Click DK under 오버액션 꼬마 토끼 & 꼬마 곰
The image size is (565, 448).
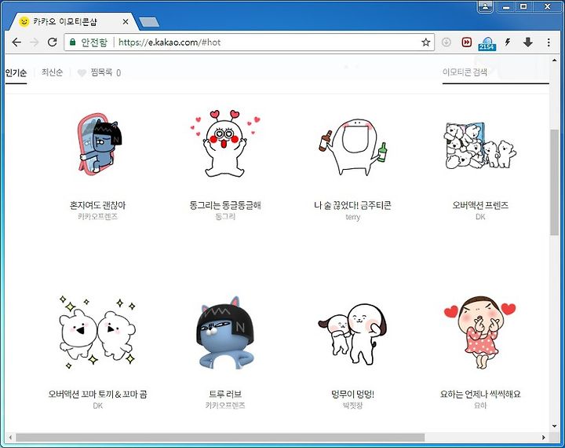coord(97,406)
